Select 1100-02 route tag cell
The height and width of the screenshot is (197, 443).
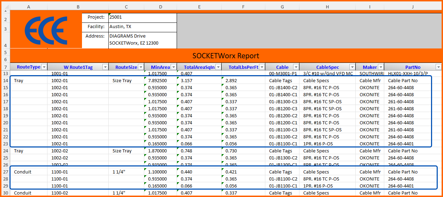coord(78,193)
